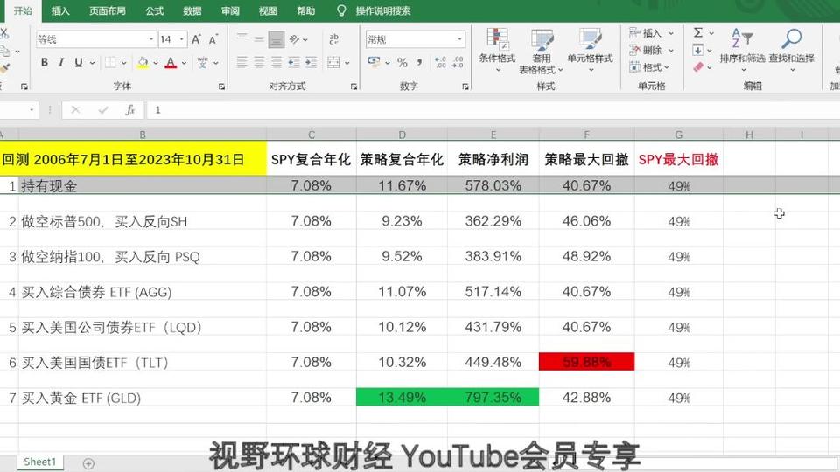Switch to 页面布局 ribbon tab
Screen dimensions: 840x472
click(107, 10)
